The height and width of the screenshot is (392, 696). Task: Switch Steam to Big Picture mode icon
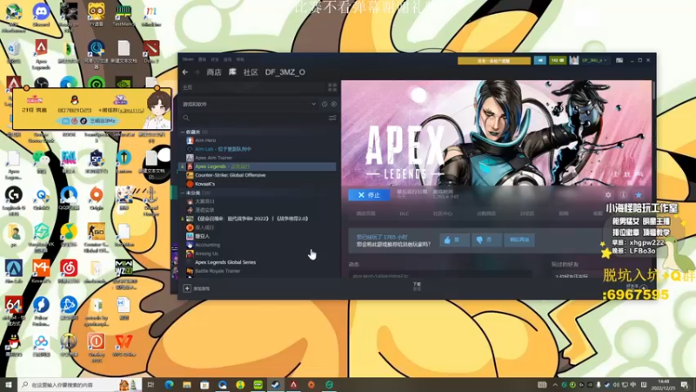(x=619, y=60)
